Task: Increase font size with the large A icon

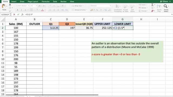Action: click(40, 6)
